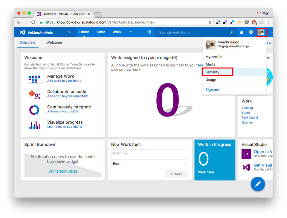Click the Enter title input field
This screenshot has width=287, height=218.
(x=150, y=153)
